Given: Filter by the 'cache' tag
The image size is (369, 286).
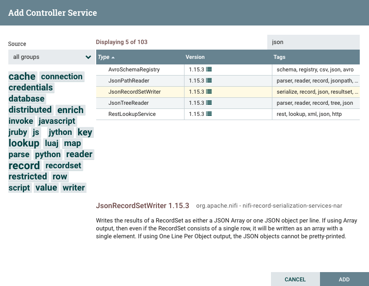Looking at the screenshot, I should (22, 76).
